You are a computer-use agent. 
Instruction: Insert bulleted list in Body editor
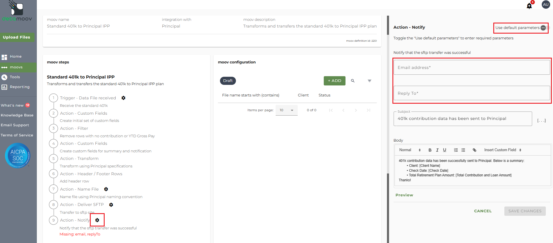pyautogui.click(x=463, y=150)
